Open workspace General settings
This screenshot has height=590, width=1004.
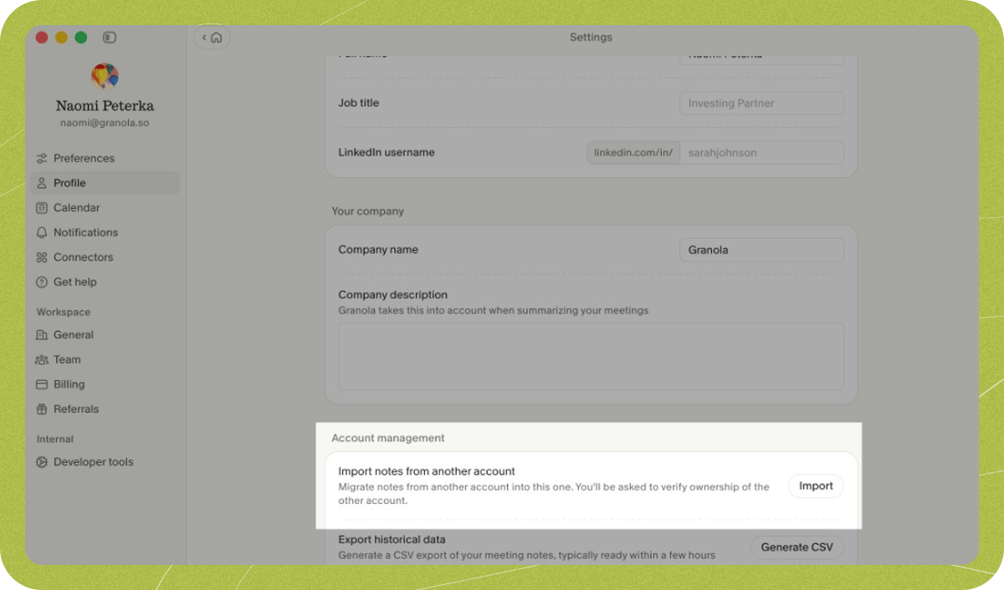[105, 334]
